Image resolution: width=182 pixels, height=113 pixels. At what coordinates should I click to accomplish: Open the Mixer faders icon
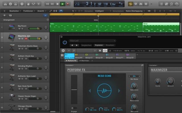pyautogui.click(x=34, y=4)
